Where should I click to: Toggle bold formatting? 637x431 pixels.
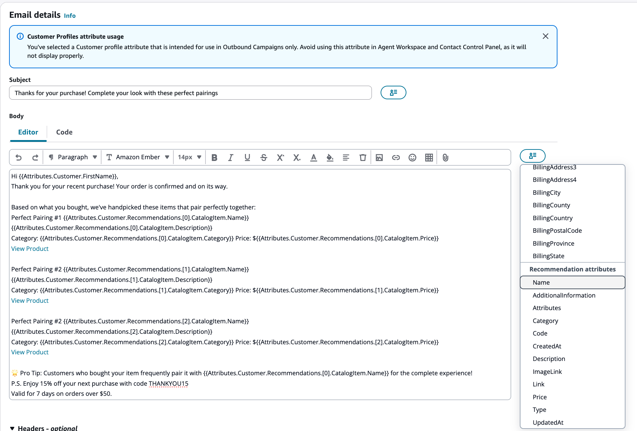pyautogui.click(x=214, y=157)
